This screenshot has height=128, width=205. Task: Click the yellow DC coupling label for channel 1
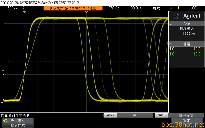tap(172, 49)
